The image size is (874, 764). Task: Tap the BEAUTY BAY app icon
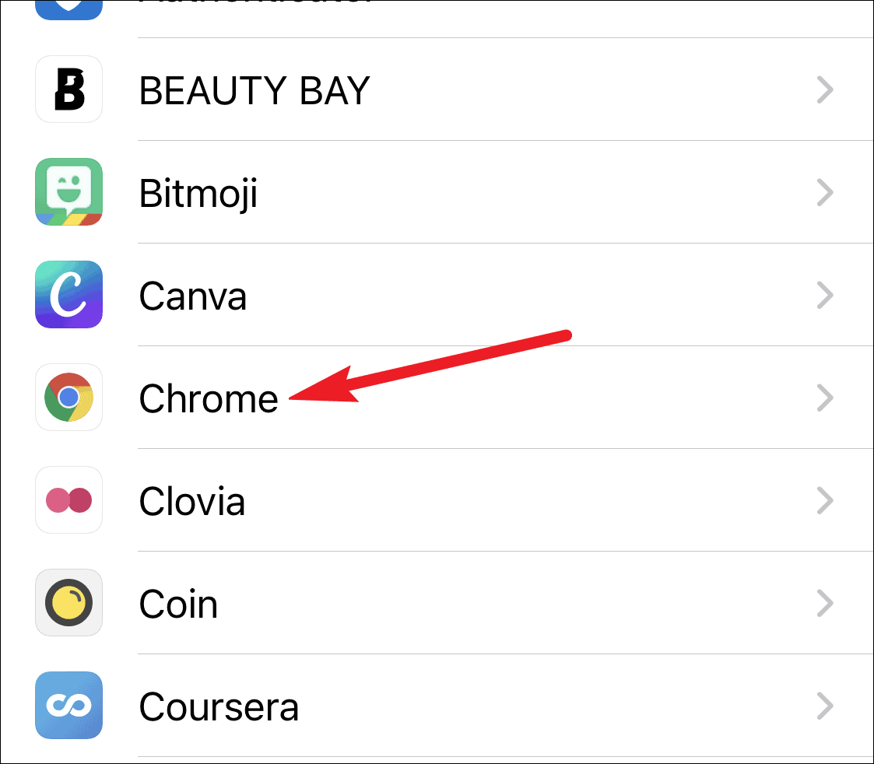[68, 89]
